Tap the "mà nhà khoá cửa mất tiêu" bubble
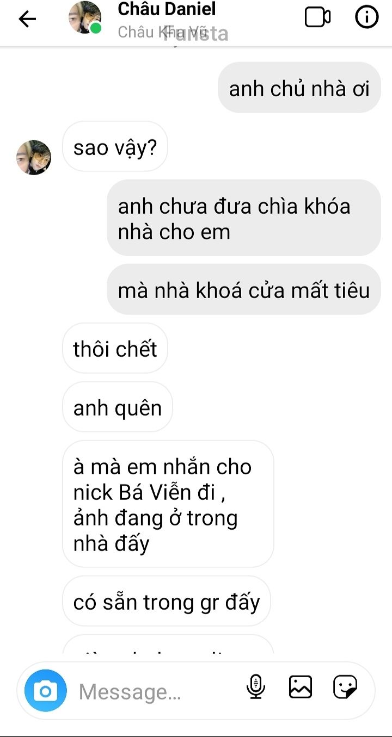The width and height of the screenshot is (392, 737). (x=243, y=289)
